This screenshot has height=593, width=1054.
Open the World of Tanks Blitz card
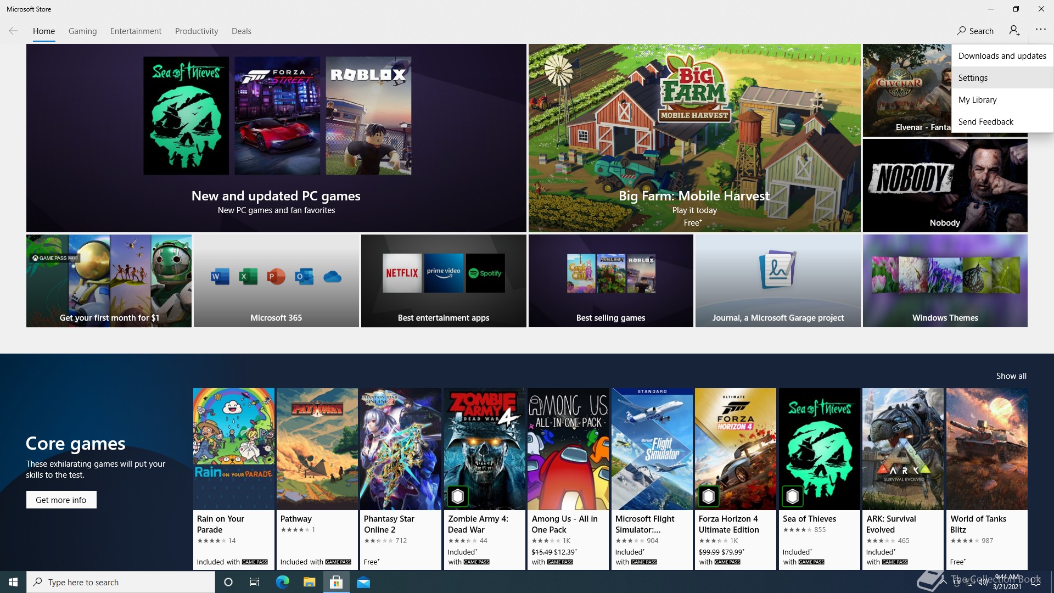tap(986, 478)
